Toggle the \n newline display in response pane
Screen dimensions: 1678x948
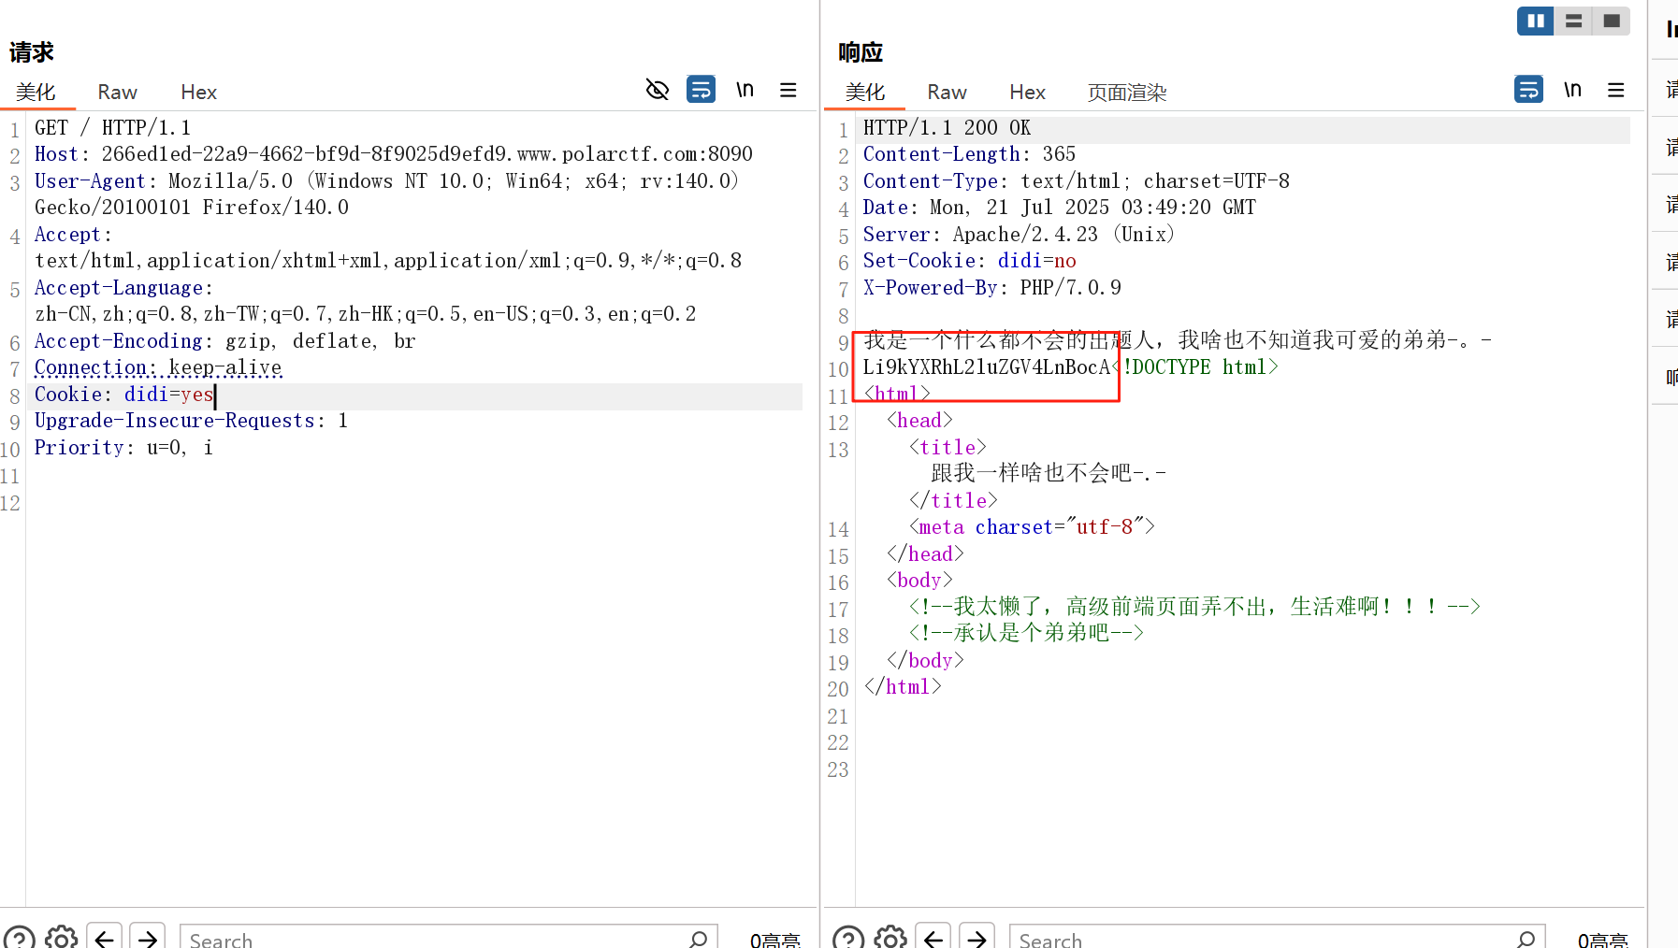click(x=1572, y=90)
